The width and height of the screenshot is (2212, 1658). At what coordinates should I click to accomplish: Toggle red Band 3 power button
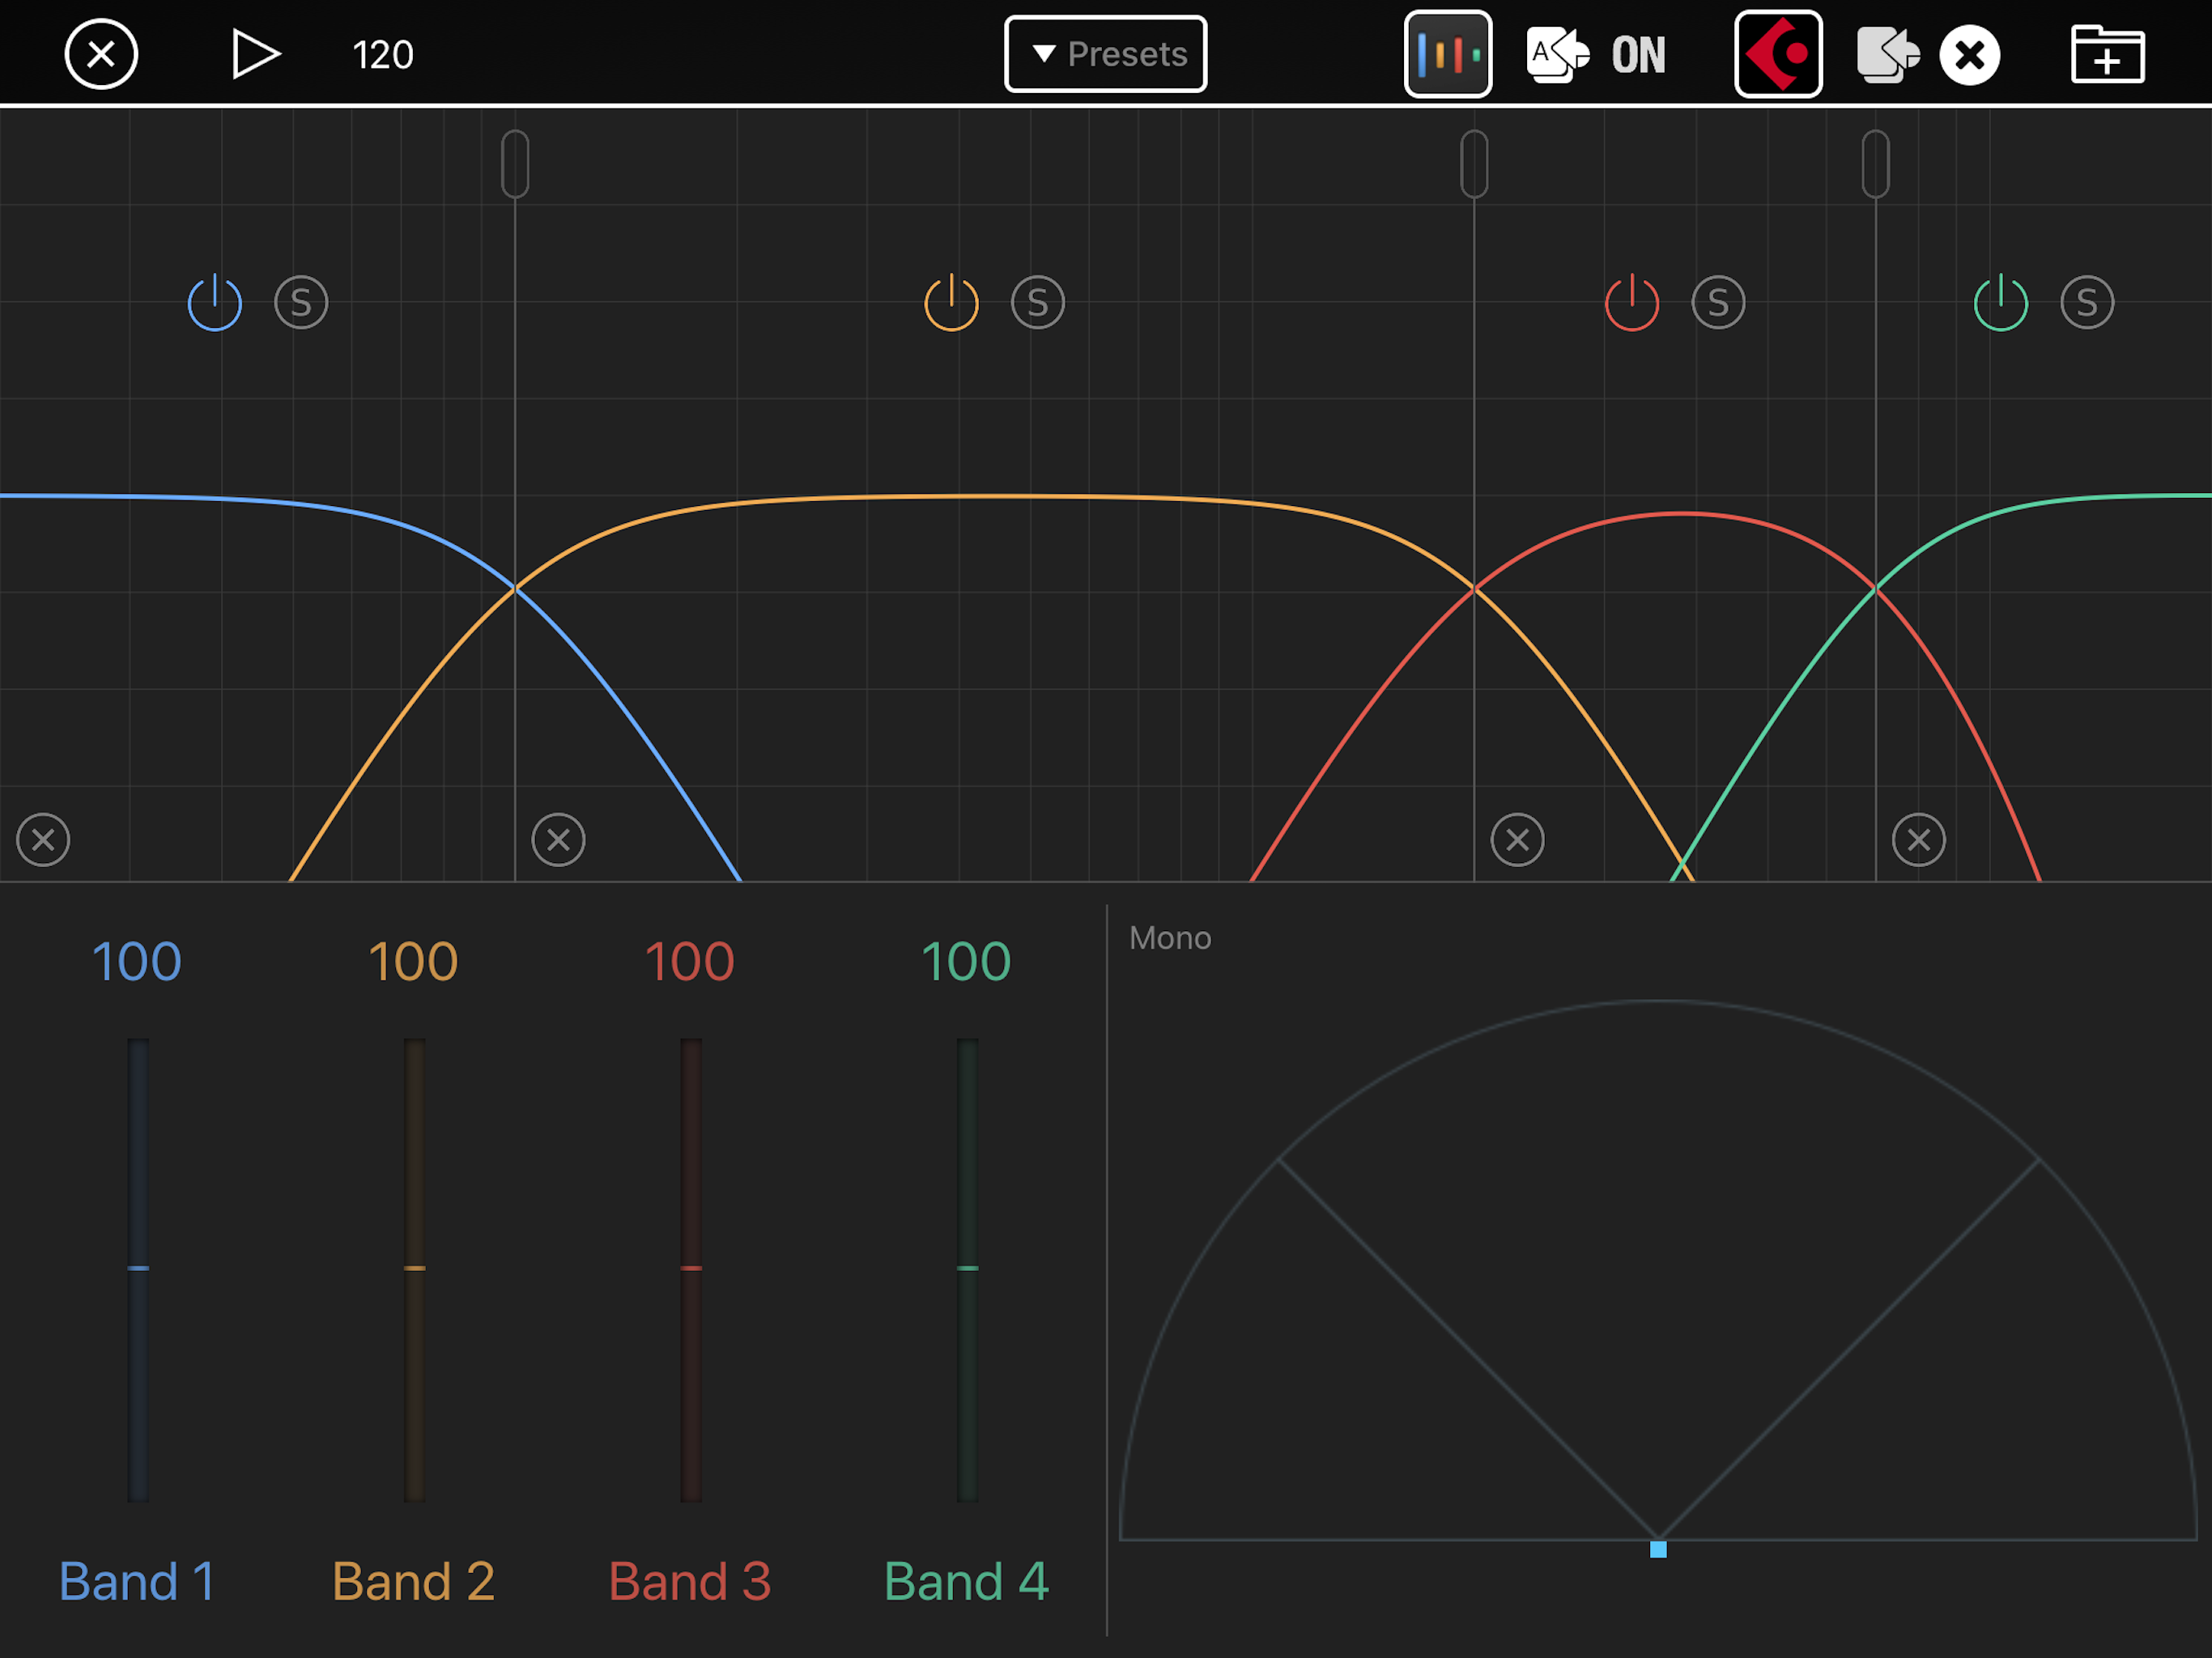coord(1631,303)
